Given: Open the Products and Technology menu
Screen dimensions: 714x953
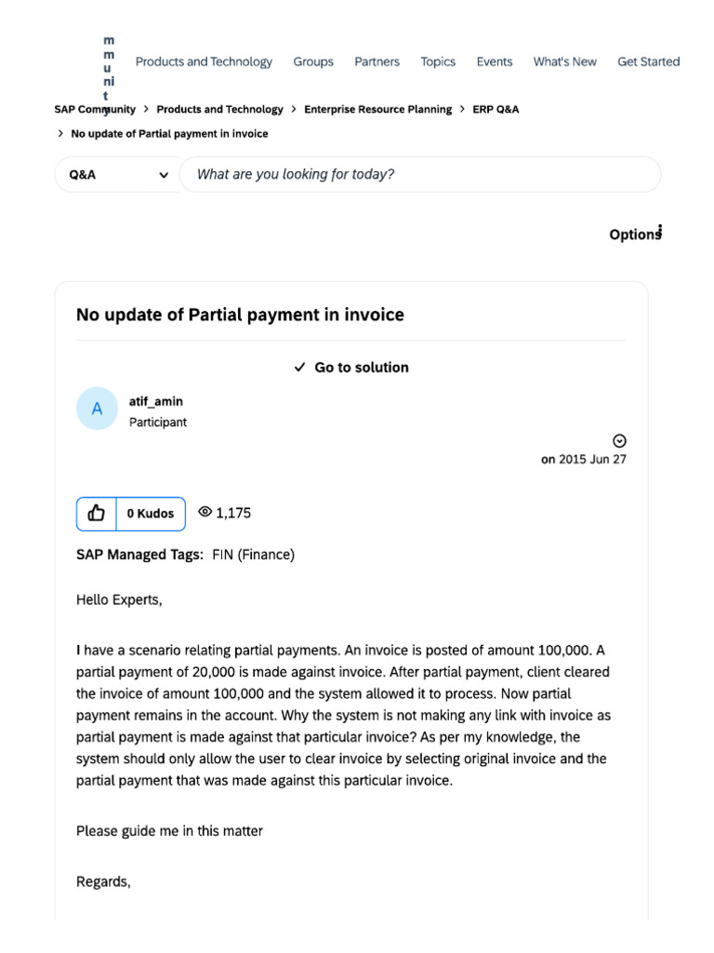Looking at the screenshot, I should point(204,61).
